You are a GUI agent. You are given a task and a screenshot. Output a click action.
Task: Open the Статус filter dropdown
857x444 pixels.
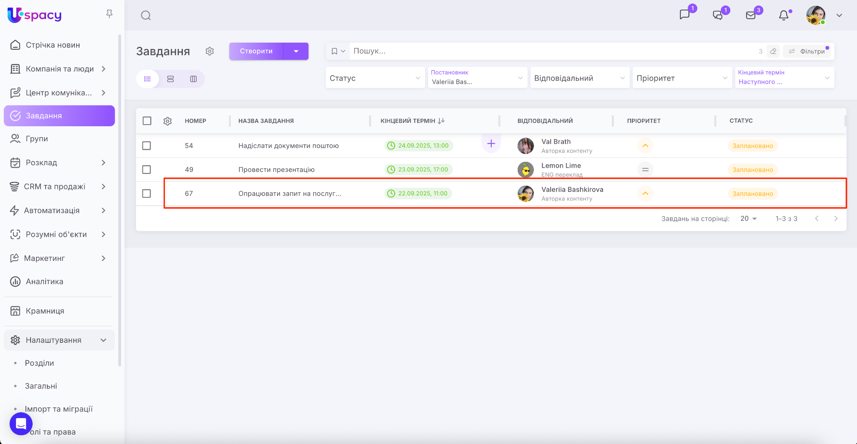click(x=375, y=78)
